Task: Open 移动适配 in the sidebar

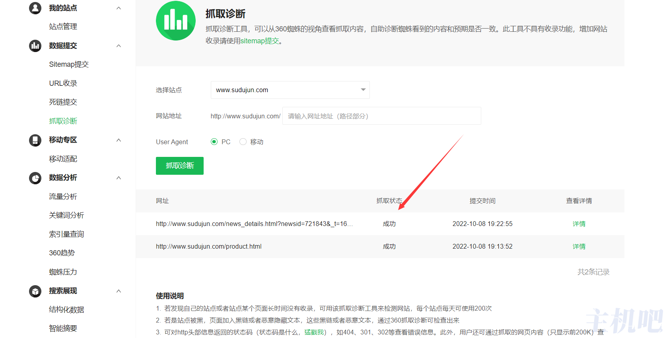Action: [63, 159]
